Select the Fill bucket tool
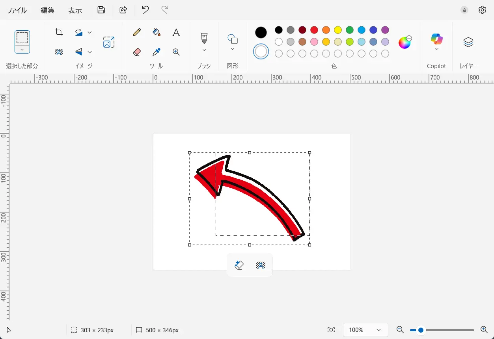This screenshot has width=494, height=339. [x=157, y=32]
